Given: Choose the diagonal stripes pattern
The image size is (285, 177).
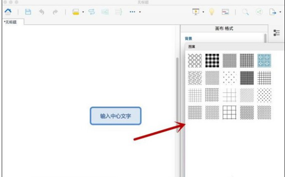Looking at the screenshot, I should (247, 95).
